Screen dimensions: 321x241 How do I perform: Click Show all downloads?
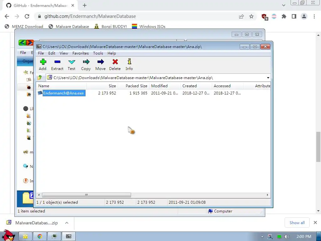click(x=297, y=222)
